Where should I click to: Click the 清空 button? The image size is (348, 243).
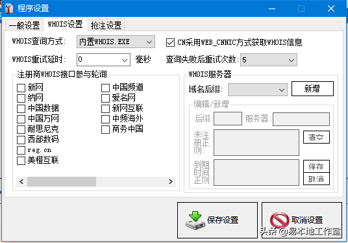(x=316, y=137)
